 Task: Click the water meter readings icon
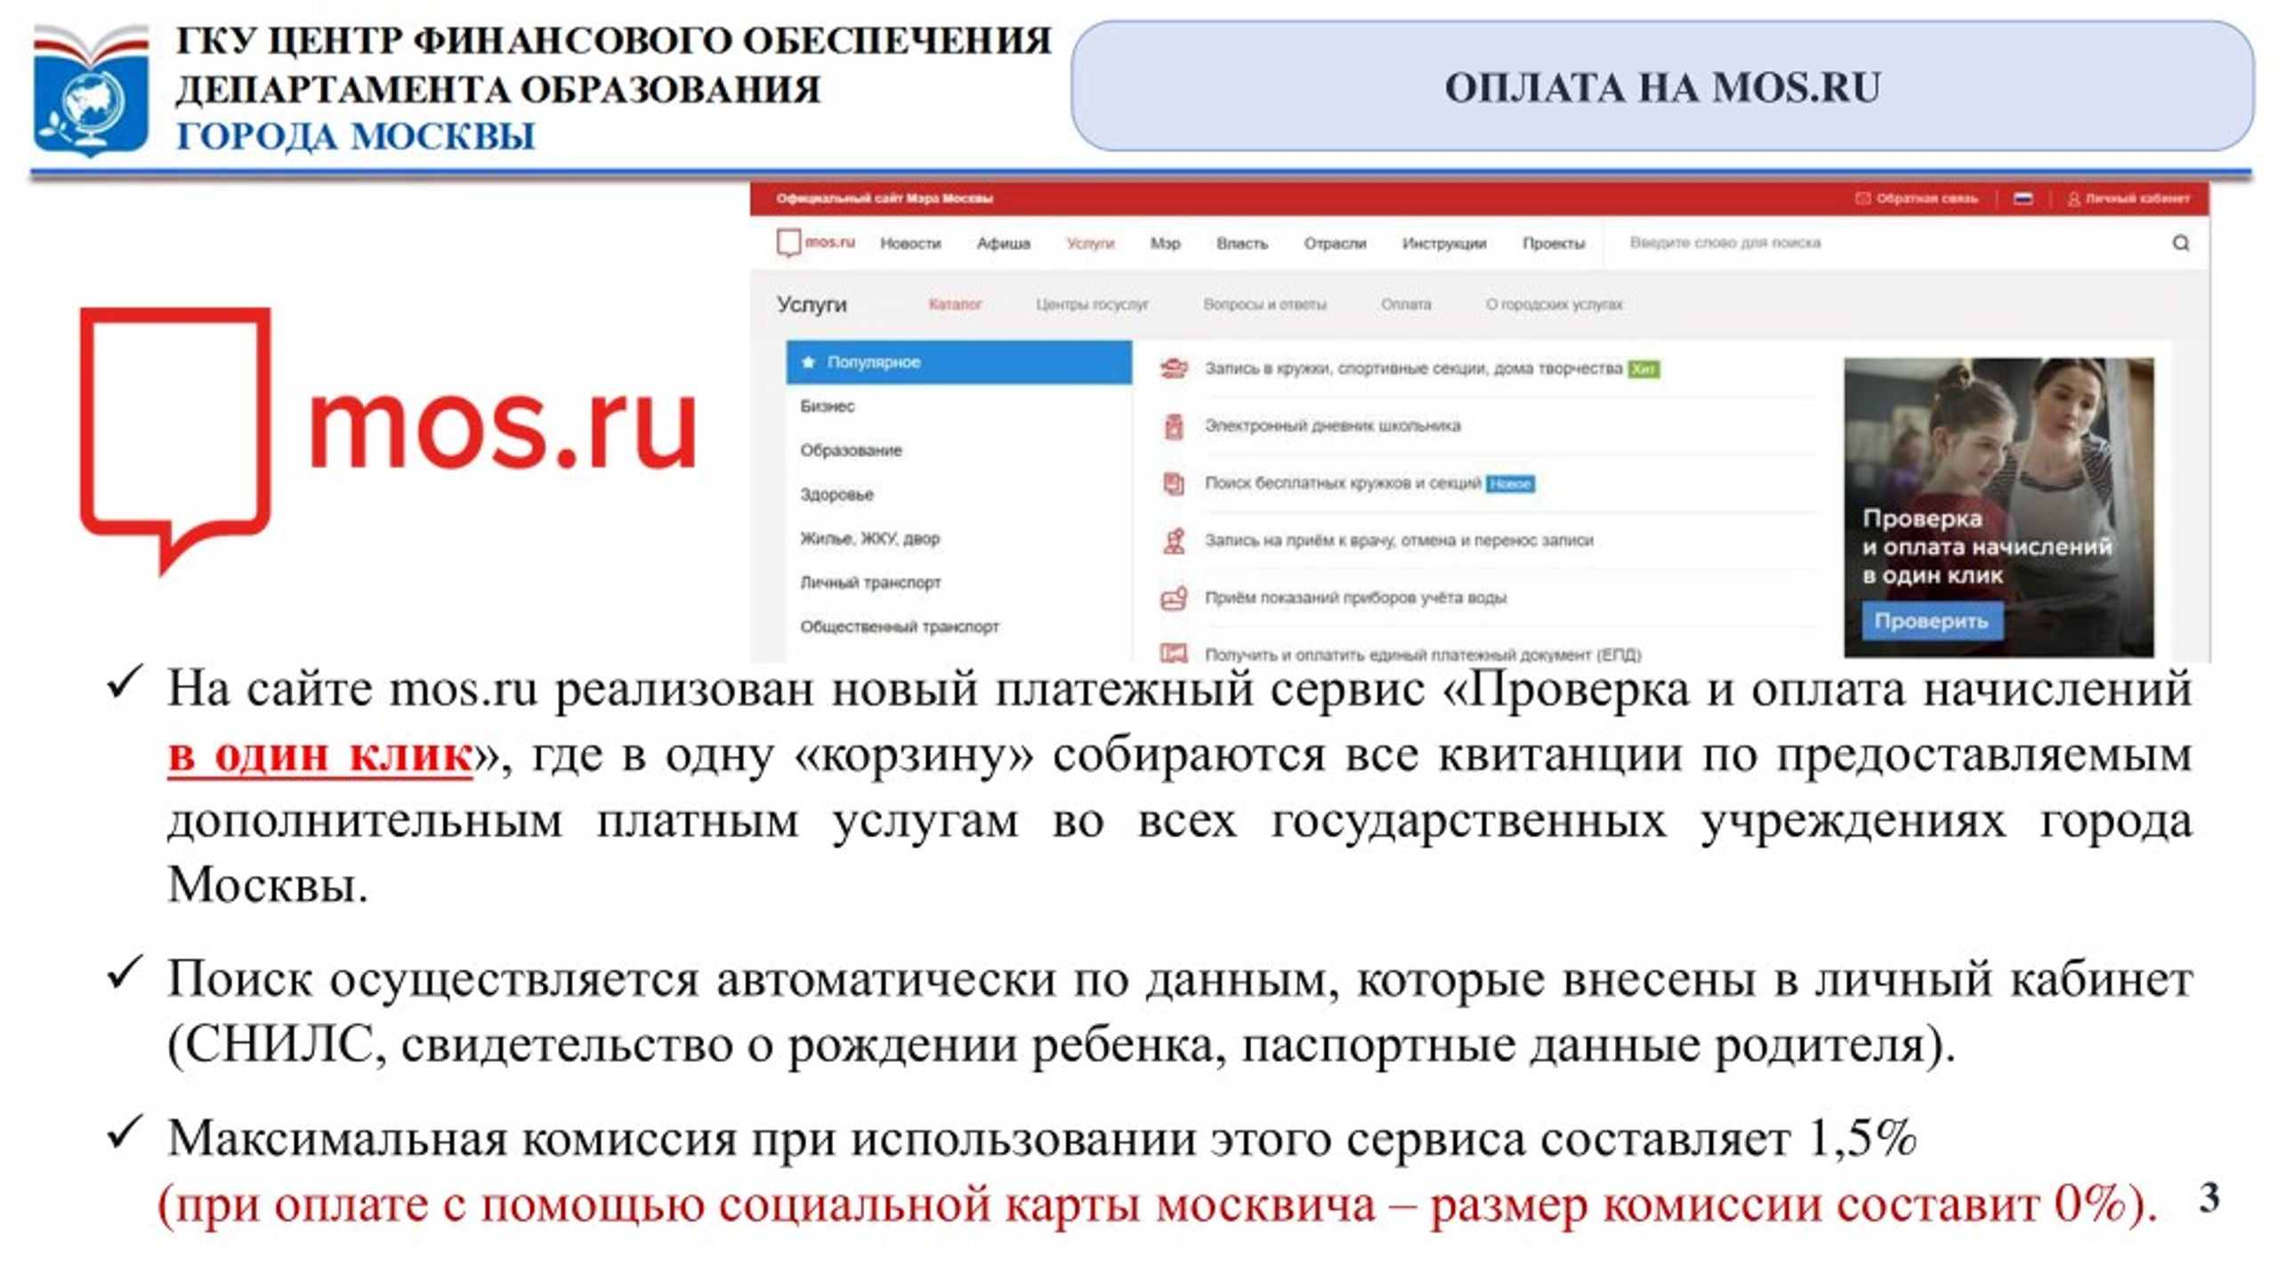click(1174, 598)
